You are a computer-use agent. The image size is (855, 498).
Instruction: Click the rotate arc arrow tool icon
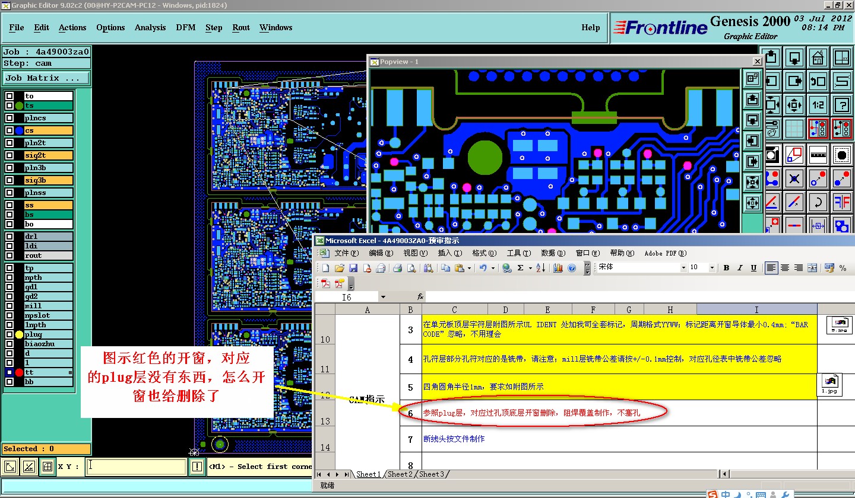point(818,202)
